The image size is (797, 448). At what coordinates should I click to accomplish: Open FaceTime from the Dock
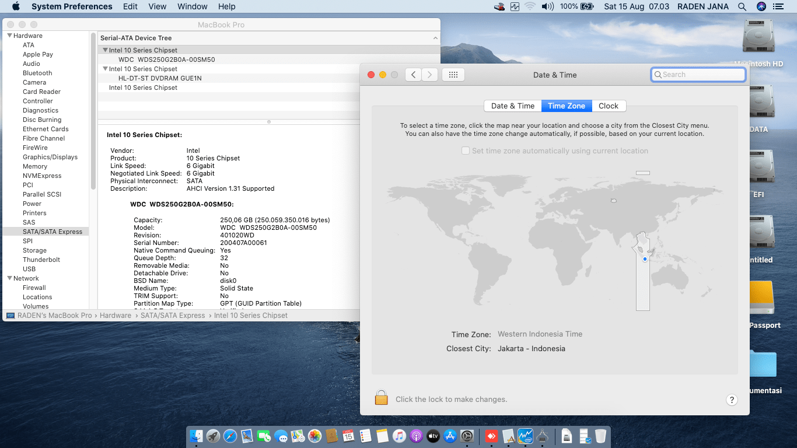tap(264, 436)
